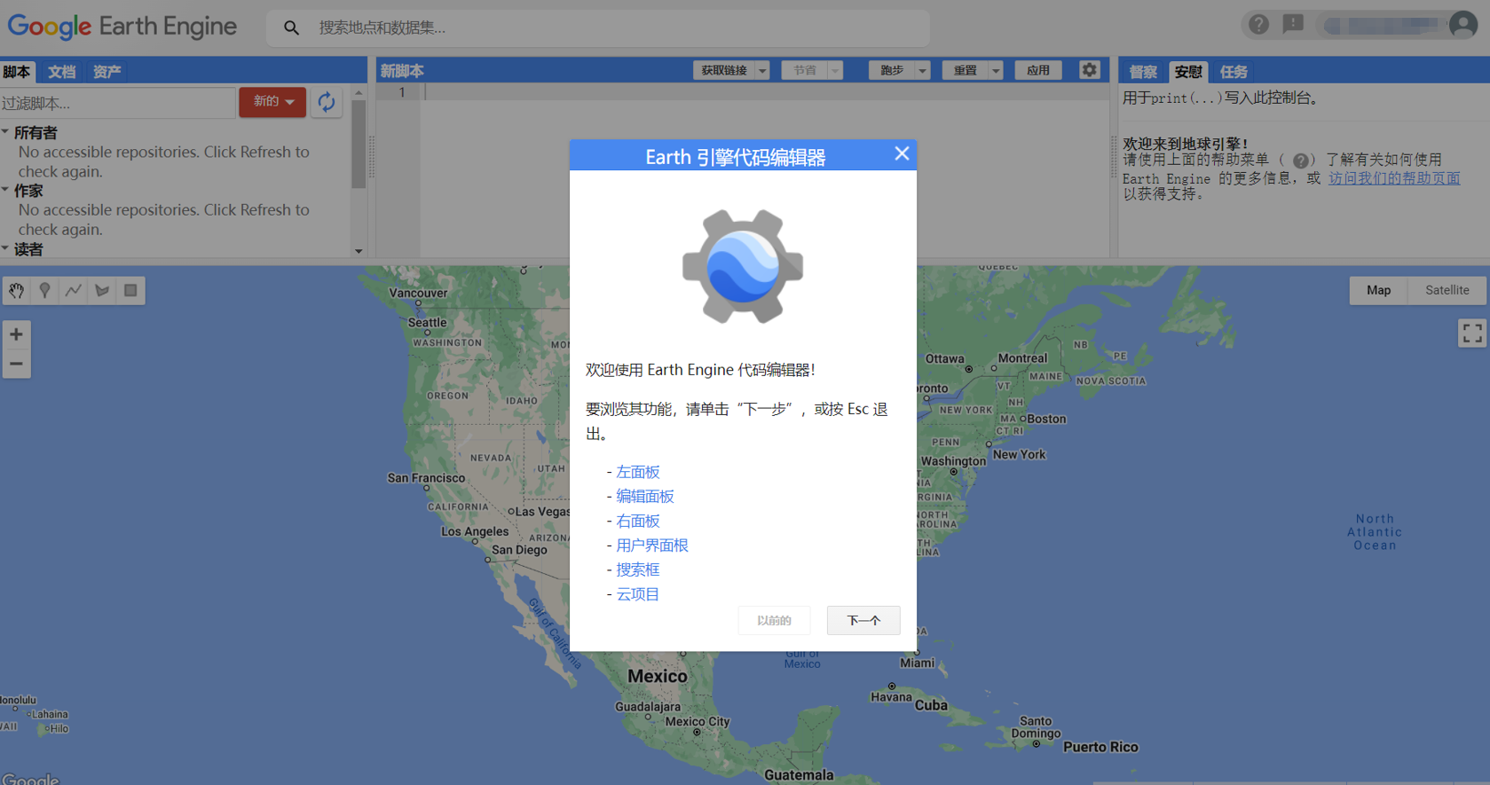
Task: Click the 应用 apps button
Action: point(1038,70)
